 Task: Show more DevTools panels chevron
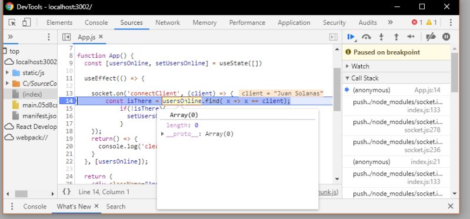(x=390, y=22)
